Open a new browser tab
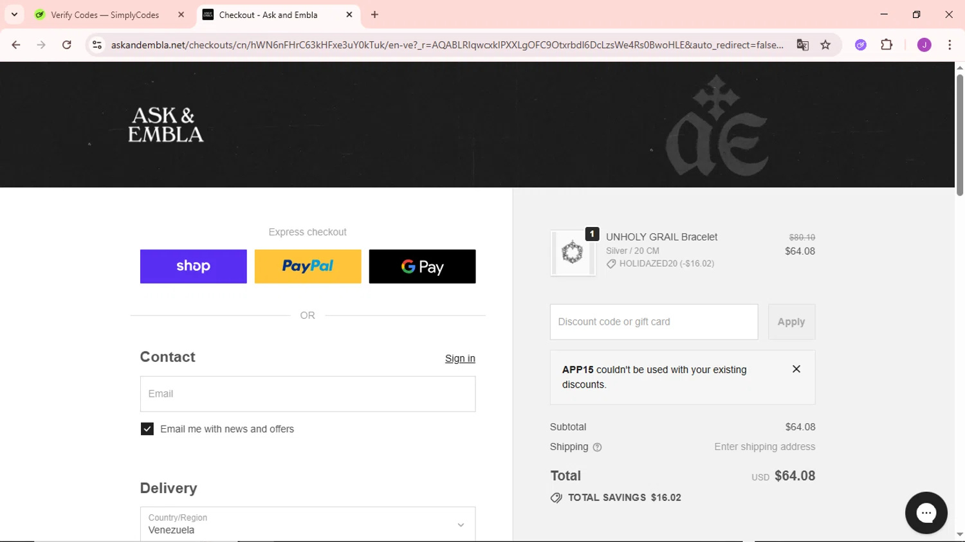The width and height of the screenshot is (965, 542). pyautogui.click(x=374, y=15)
